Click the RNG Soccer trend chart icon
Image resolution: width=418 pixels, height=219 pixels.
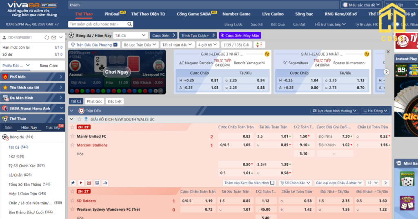click(x=161, y=91)
